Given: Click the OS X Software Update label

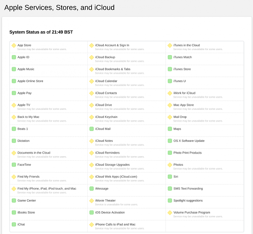Looking at the screenshot, I should pos(189,141).
